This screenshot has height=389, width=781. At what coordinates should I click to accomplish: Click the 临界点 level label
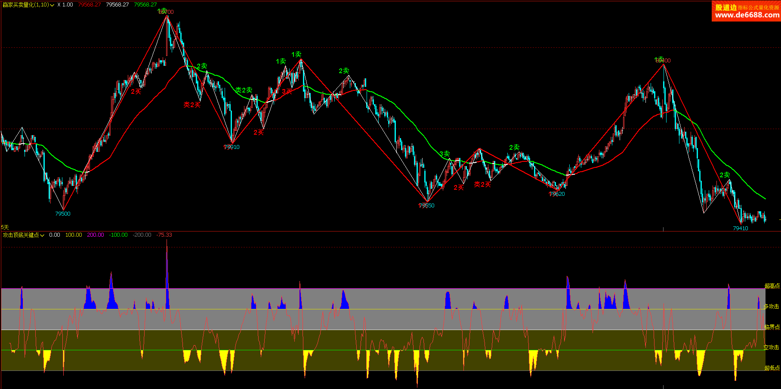tap(772, 327)
